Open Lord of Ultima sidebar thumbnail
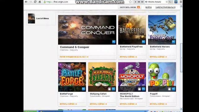Viewport: 199px width, 112px height. click(x=31, y=19)
